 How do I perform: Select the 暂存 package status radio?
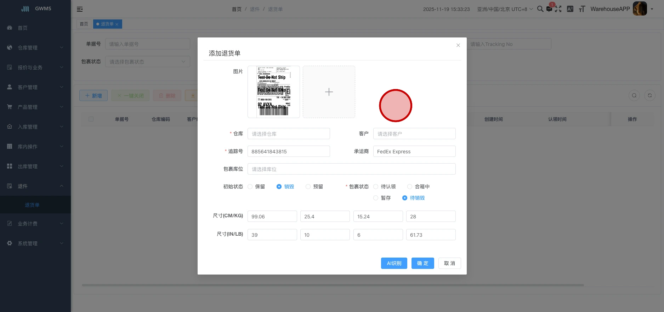[x=376, y=198]
